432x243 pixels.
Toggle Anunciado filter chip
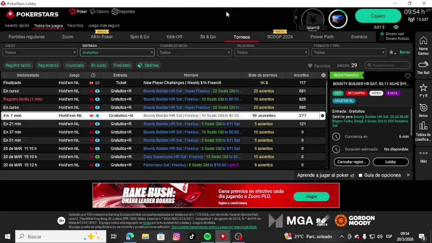click(75, 65)
